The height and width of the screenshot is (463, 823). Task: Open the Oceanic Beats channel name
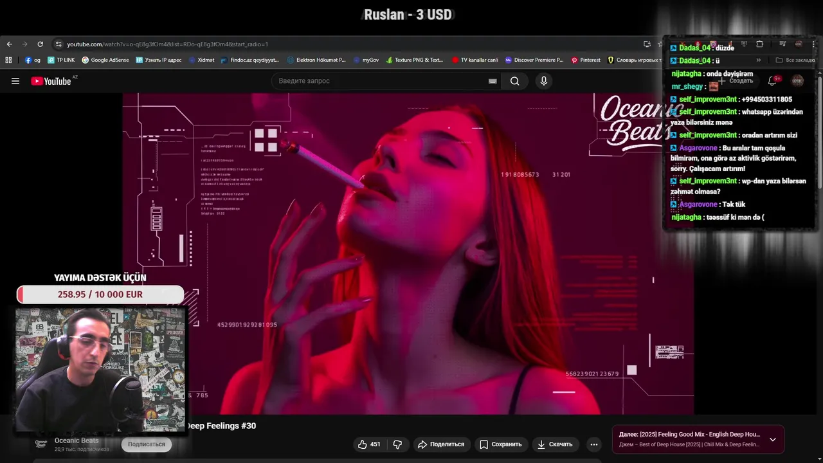click(x=77, y=440)
